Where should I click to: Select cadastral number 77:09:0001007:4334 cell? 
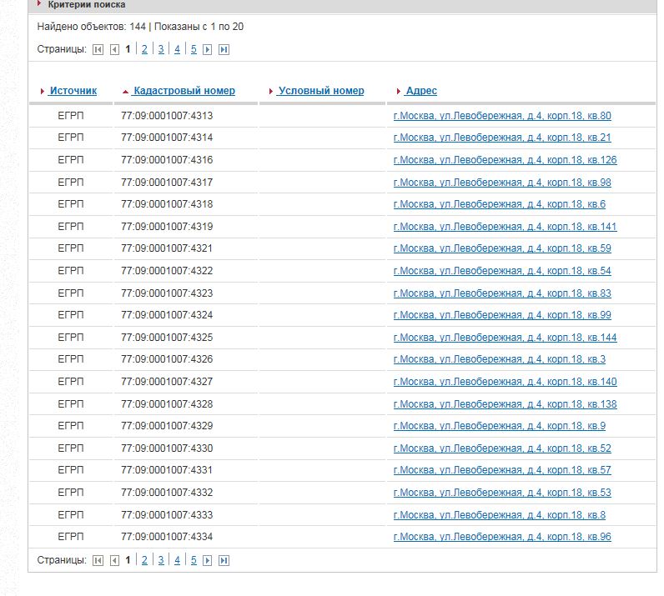point(167,537)
